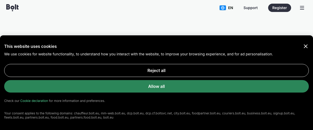Reject all cookies
This screenshot has width=313, height=130.
[156, 70]
